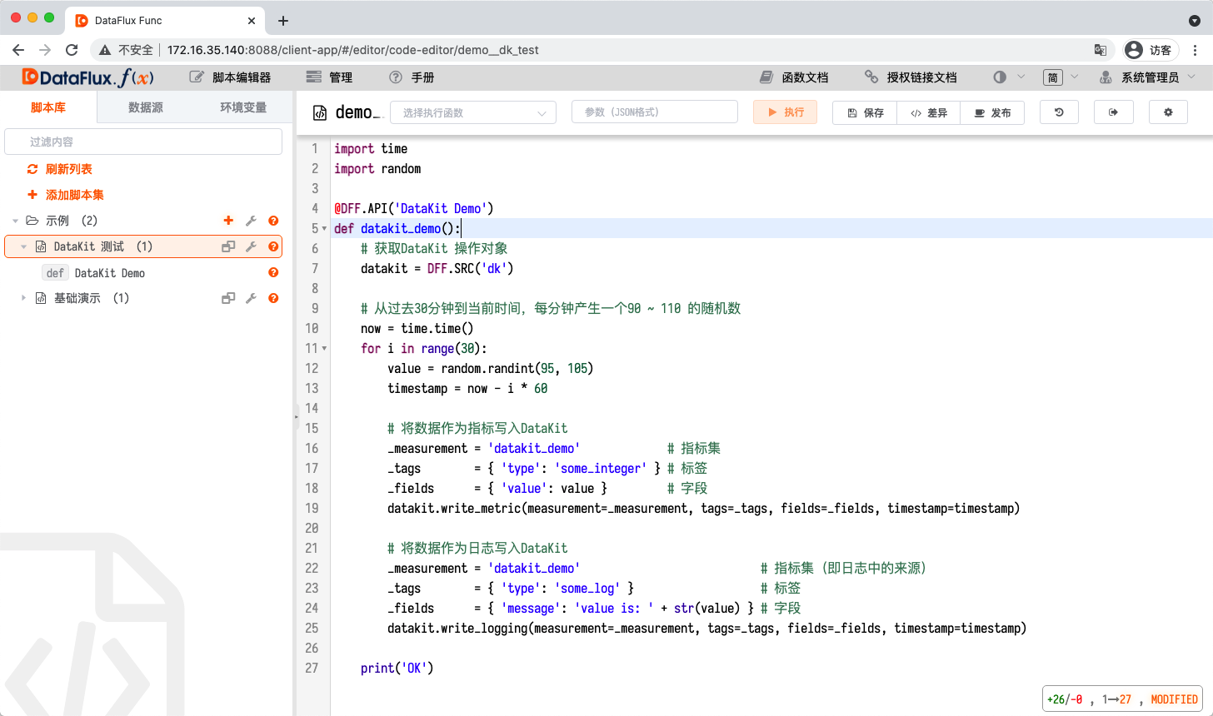Screen dimensions: 1213x716
Task: Click the exit editor arrow icon button
Action: point(1114,112)
